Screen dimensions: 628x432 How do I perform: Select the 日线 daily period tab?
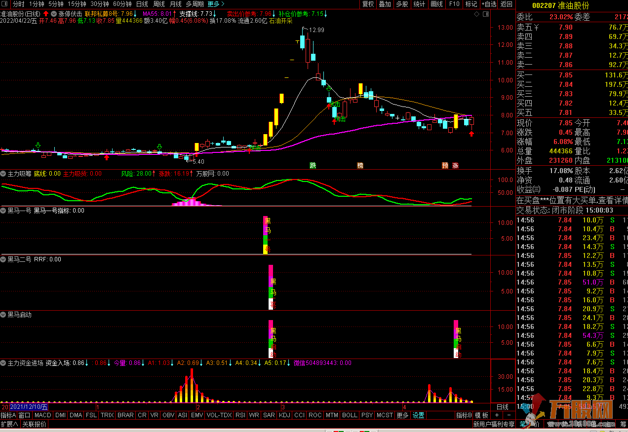(142, 4)
